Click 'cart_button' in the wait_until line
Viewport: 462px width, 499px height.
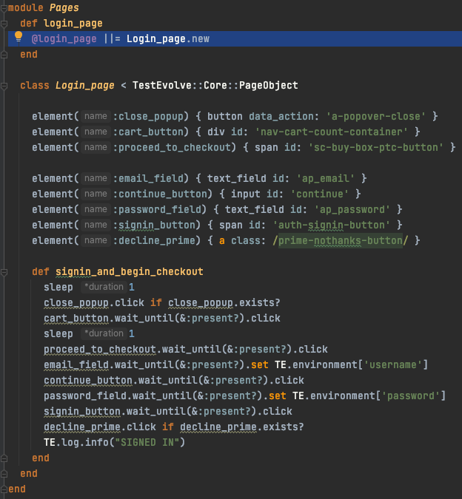tap(76, 318)
